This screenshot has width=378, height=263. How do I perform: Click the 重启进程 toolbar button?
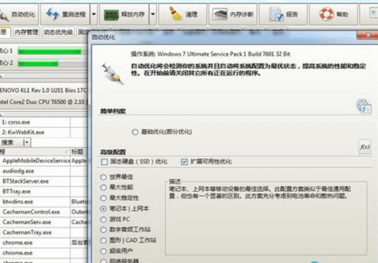click(x=65, y=14)
